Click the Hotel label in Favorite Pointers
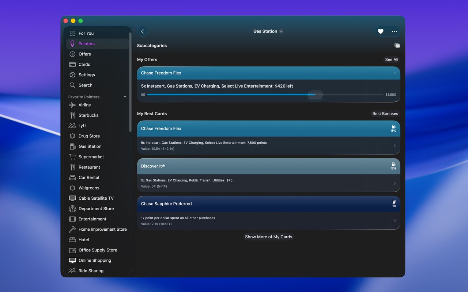This screenshot has height=292, width=468. 84,240
